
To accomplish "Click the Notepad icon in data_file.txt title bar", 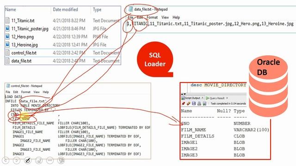I will [130, 9].
